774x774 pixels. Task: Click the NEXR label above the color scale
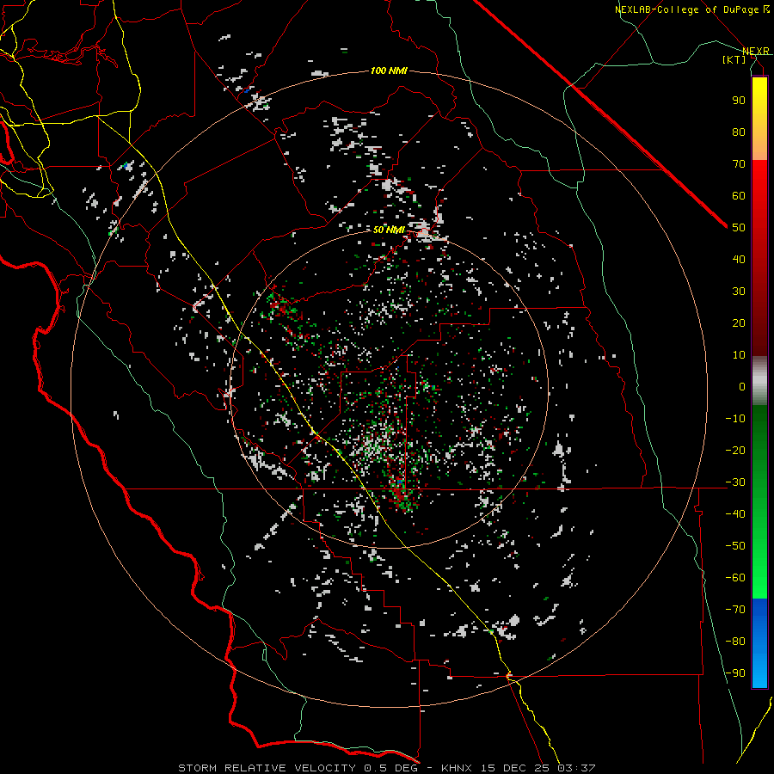click(x=756, y=51)
